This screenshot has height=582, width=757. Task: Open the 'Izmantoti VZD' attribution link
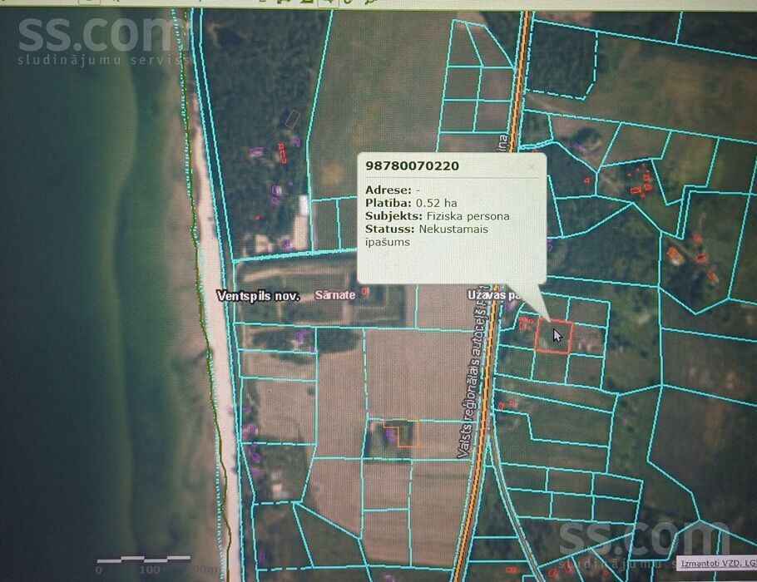(x=716, y=563)
